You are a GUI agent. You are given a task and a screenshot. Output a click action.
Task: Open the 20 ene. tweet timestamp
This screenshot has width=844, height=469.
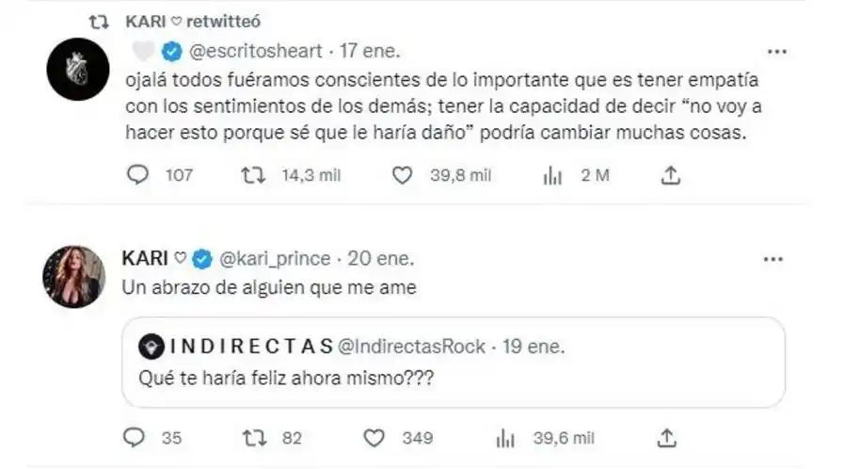point(380,258)
